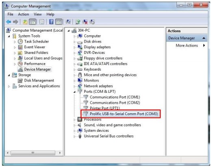The width and height of the screenshot is (211, 167).
Task: Select Prolific USB-to-Serial Comm Port (COM3)
Action: tap(124, 114)
